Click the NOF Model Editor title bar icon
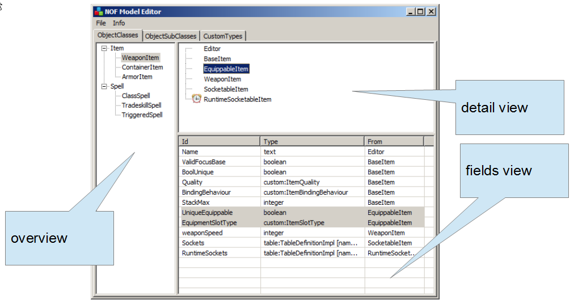The image size is (574, 308). (99, 11)
